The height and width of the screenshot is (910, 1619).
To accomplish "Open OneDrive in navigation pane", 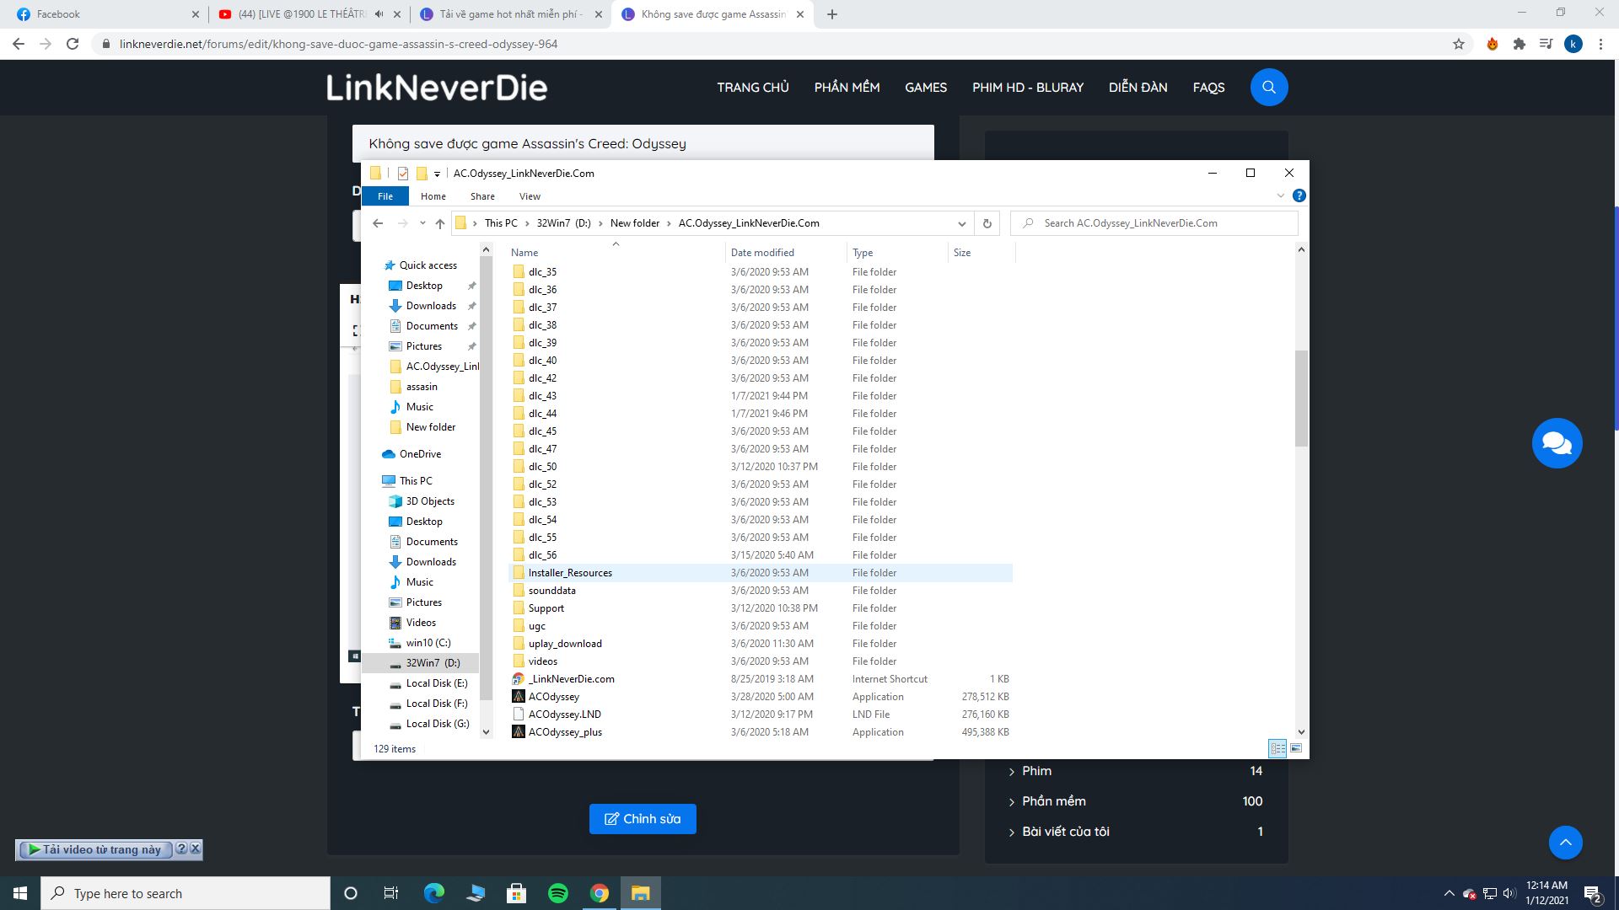I will pos(420,454).
